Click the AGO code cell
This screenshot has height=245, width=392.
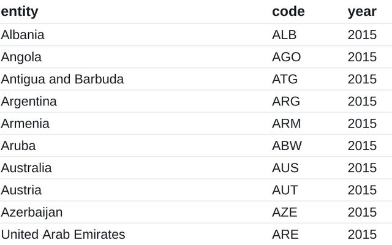coord(286,57)
